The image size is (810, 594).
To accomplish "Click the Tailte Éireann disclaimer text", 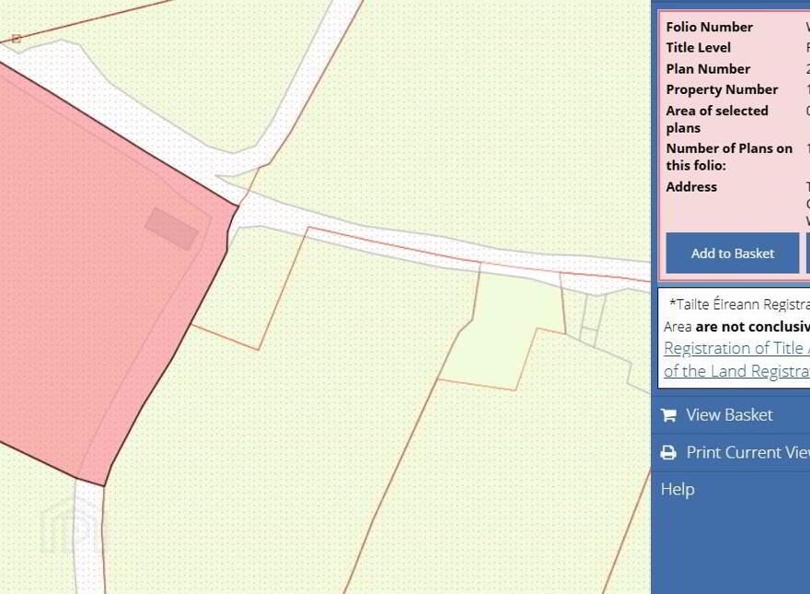I will click(736, 315).
